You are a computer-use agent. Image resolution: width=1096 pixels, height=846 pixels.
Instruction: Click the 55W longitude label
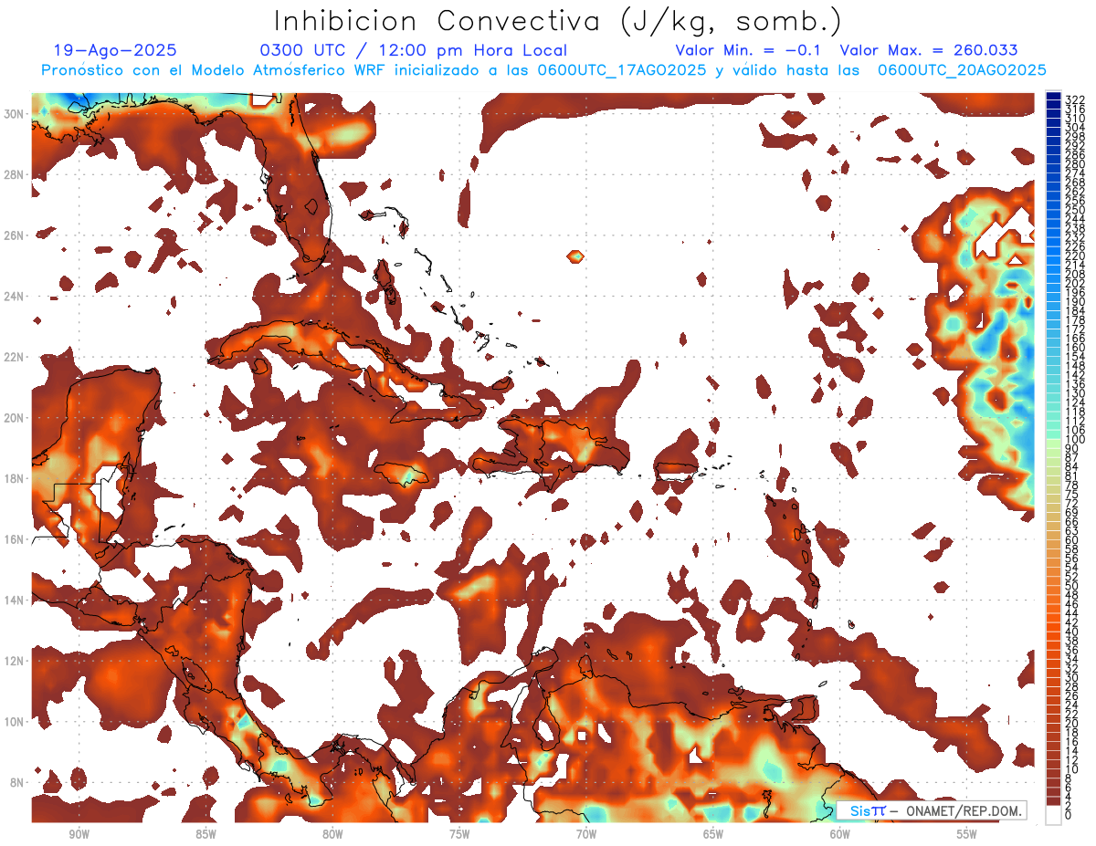tap(967, 835)
